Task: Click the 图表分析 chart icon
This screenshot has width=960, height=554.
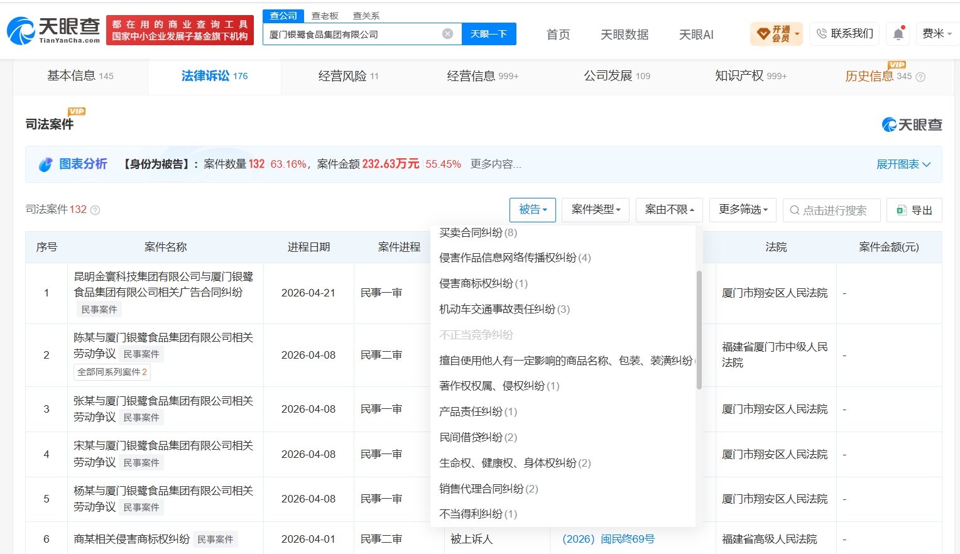Action: coord(45,165)
